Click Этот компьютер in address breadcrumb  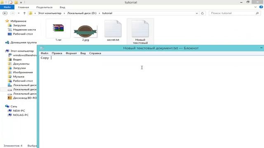pos(49,13)
